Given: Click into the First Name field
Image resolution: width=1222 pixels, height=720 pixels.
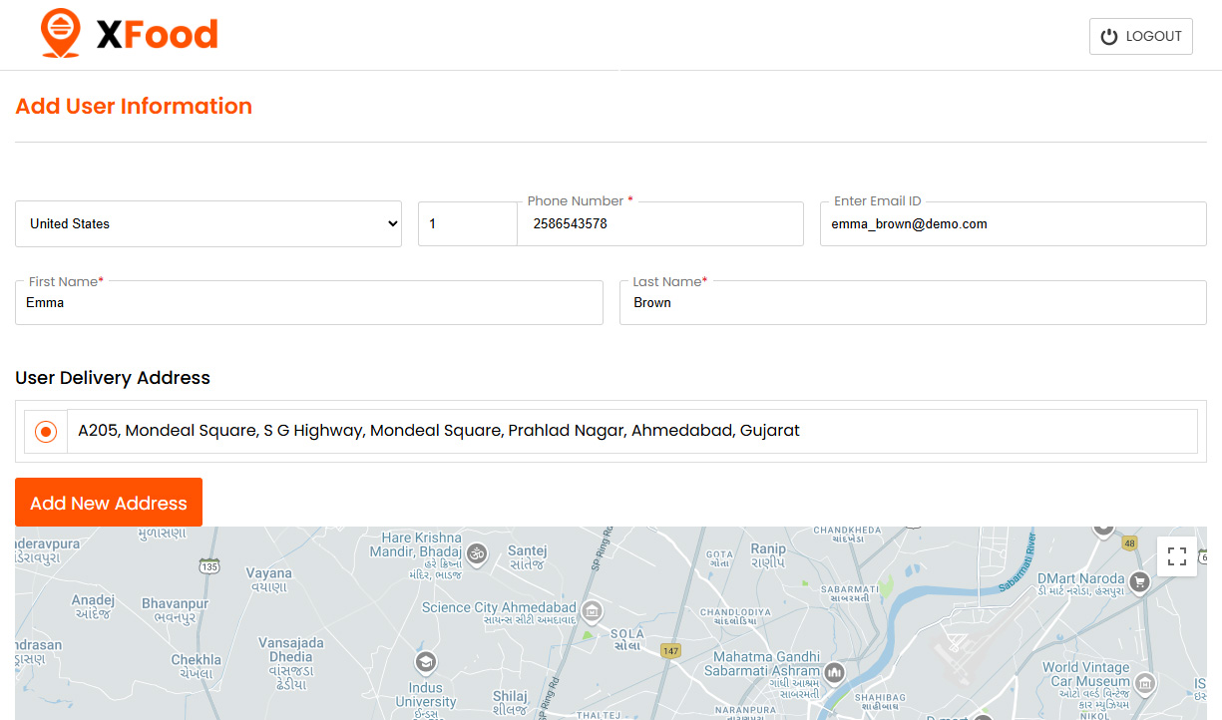Looking at the screenshot, I should (308, 303).
